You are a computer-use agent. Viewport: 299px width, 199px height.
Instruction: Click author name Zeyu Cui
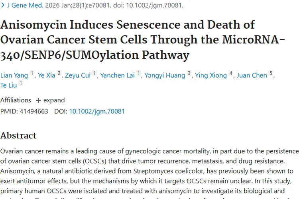78,76
